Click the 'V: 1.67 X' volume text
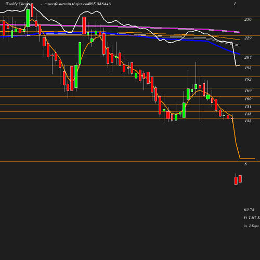 [x=252, y=217]
